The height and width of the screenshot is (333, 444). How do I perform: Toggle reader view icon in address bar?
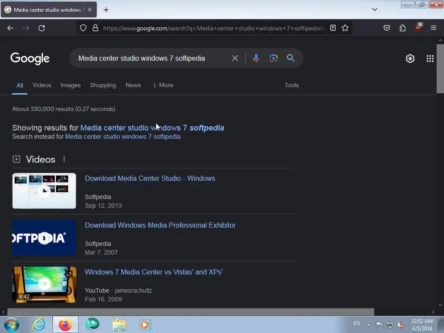point(333,28)
